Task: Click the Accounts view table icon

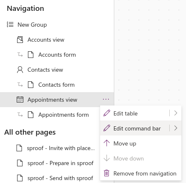Action: 20,40
